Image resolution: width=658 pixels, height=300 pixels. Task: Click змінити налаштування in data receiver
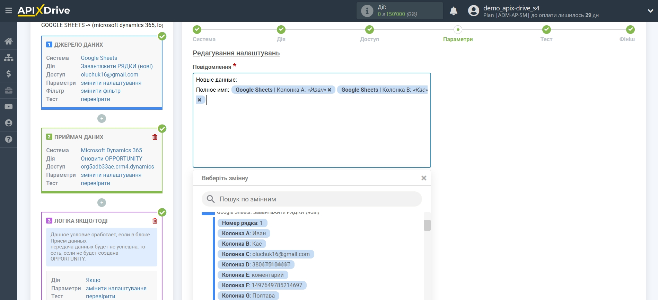(x=111, y=175)
